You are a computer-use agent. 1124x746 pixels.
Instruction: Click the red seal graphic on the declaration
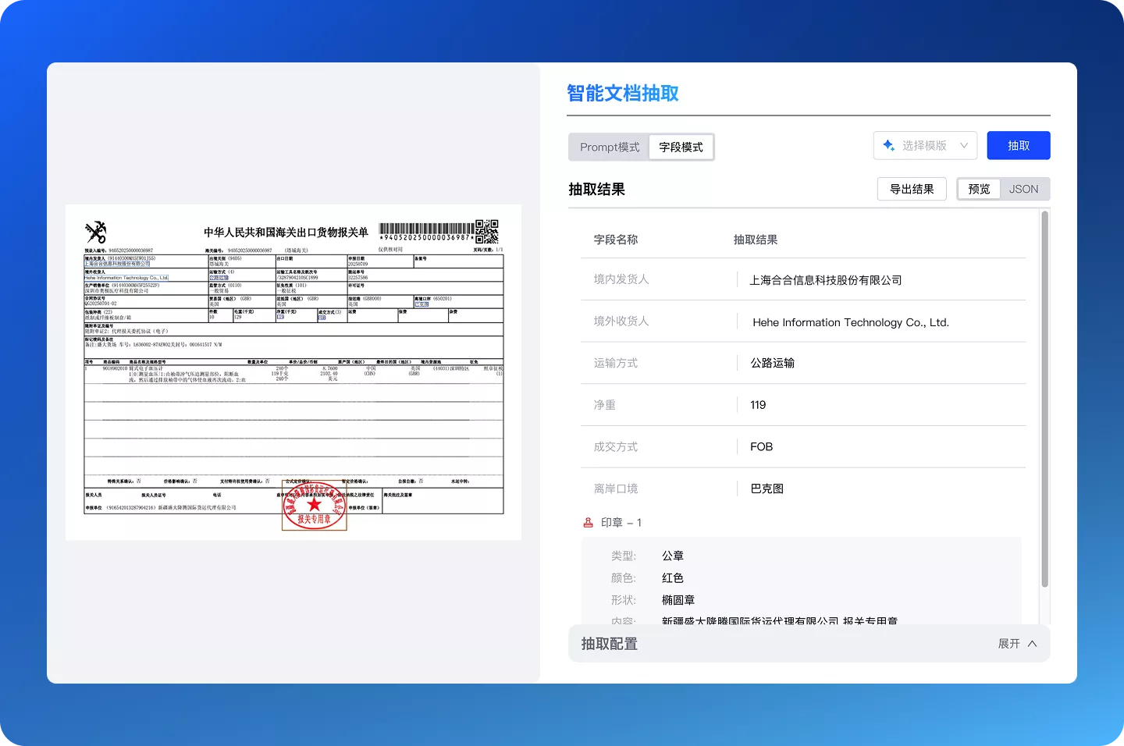point(315,506)
